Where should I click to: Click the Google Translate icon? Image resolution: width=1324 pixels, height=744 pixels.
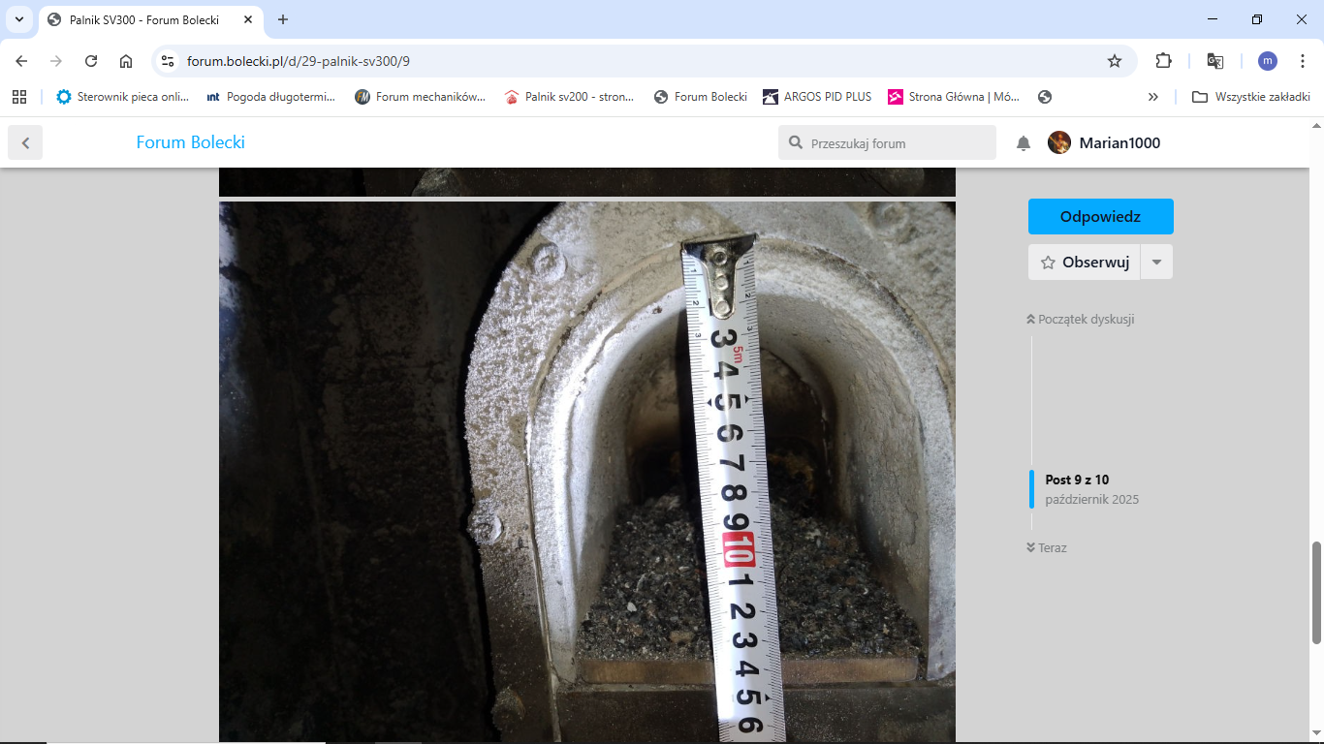(1214, 61)
